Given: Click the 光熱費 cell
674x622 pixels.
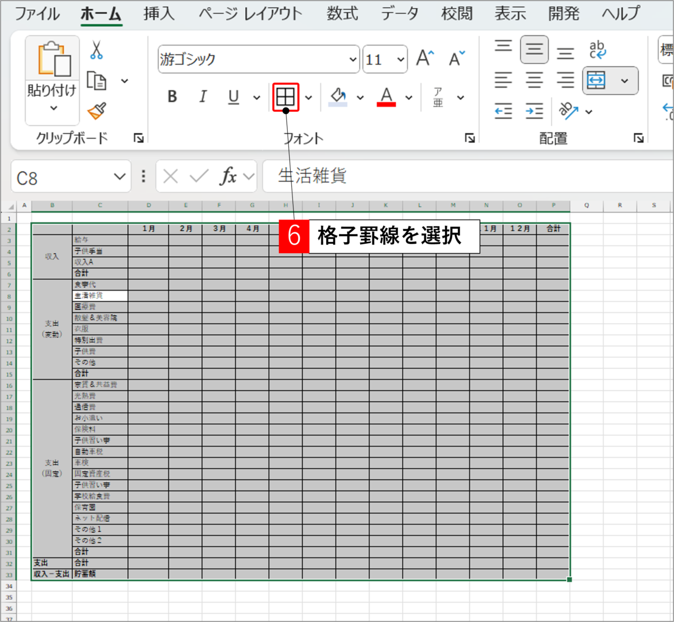Looking at the screenshot, I should coord(100,396).
